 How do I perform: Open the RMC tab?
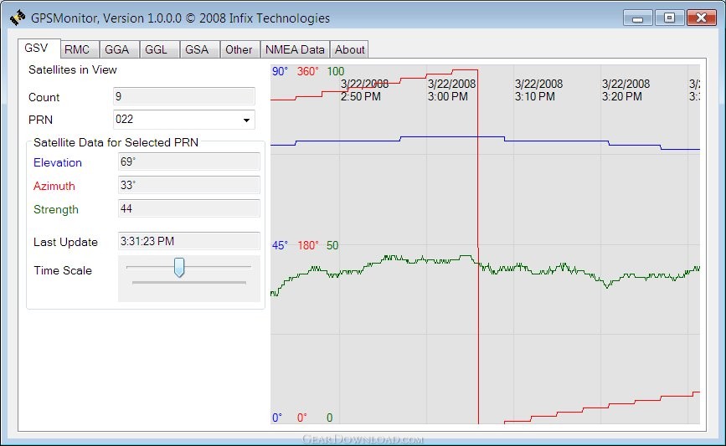[80, 49]
